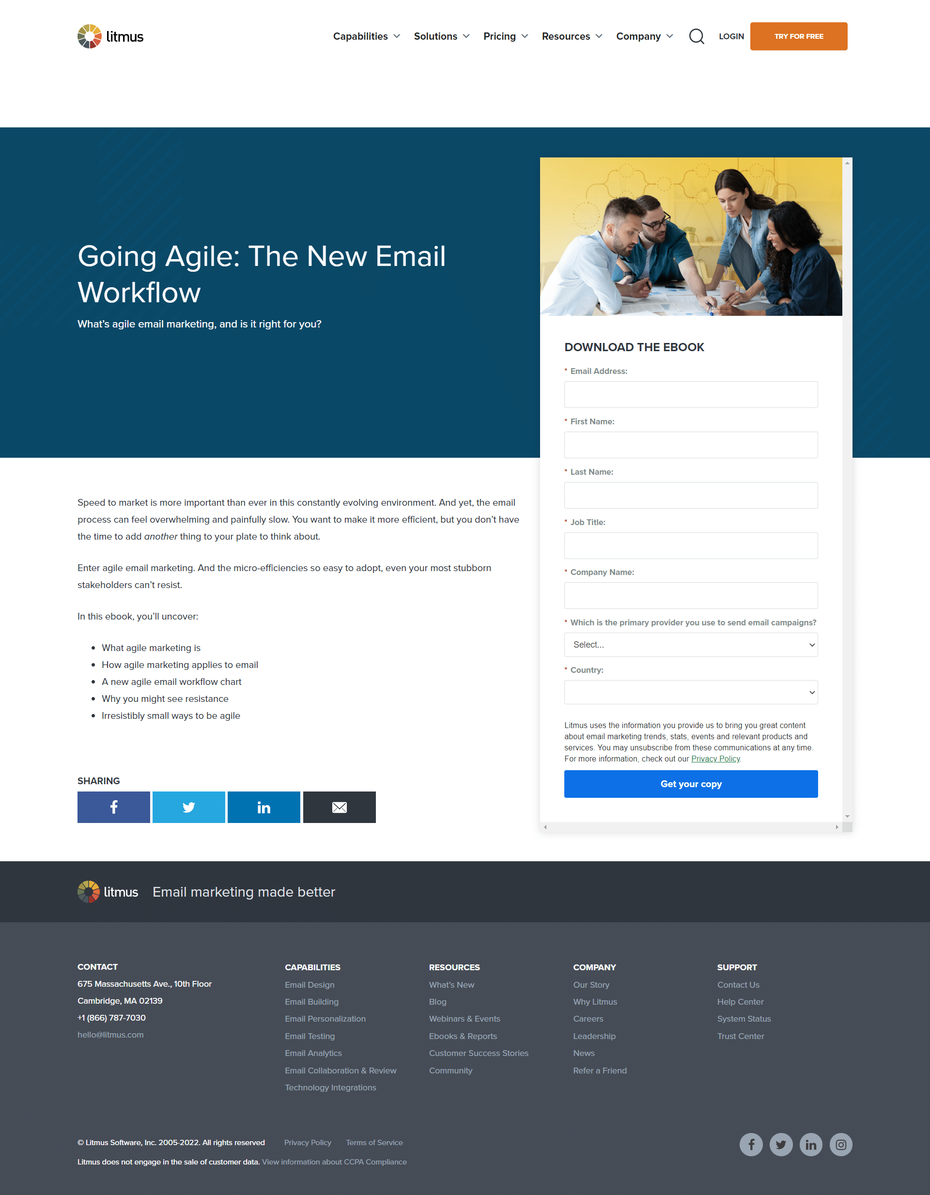
Task: Open footer Email Testing link
Action: (310, 1036)
